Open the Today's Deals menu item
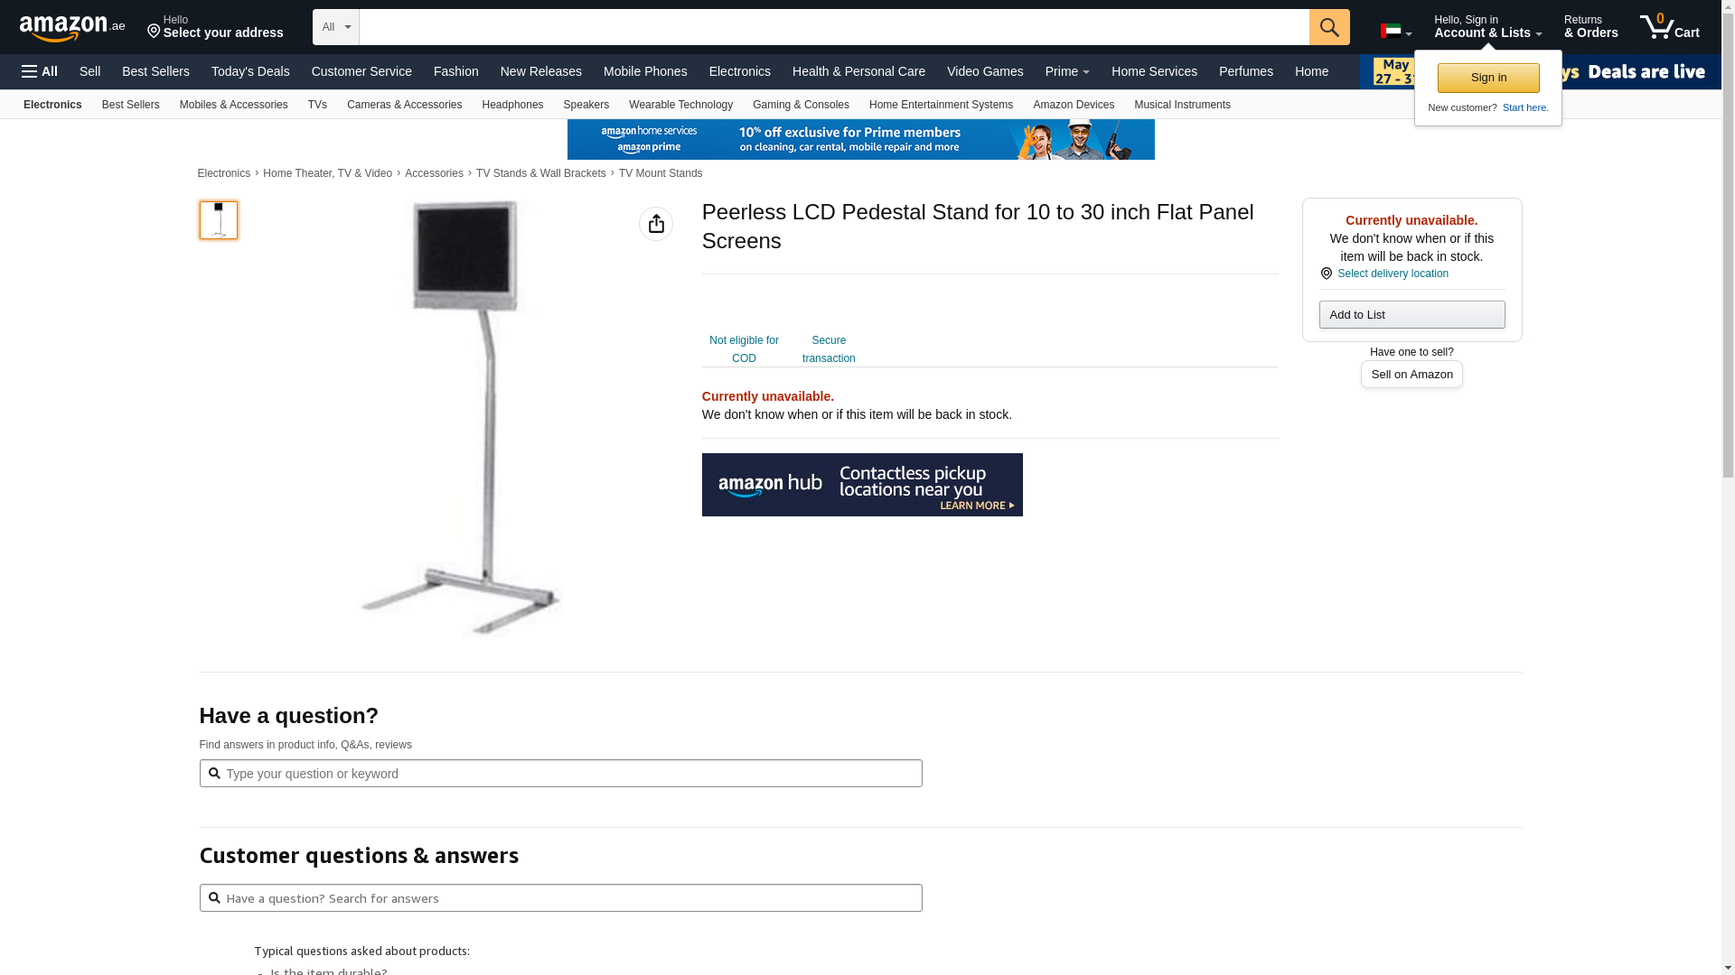 click(250, 71)
